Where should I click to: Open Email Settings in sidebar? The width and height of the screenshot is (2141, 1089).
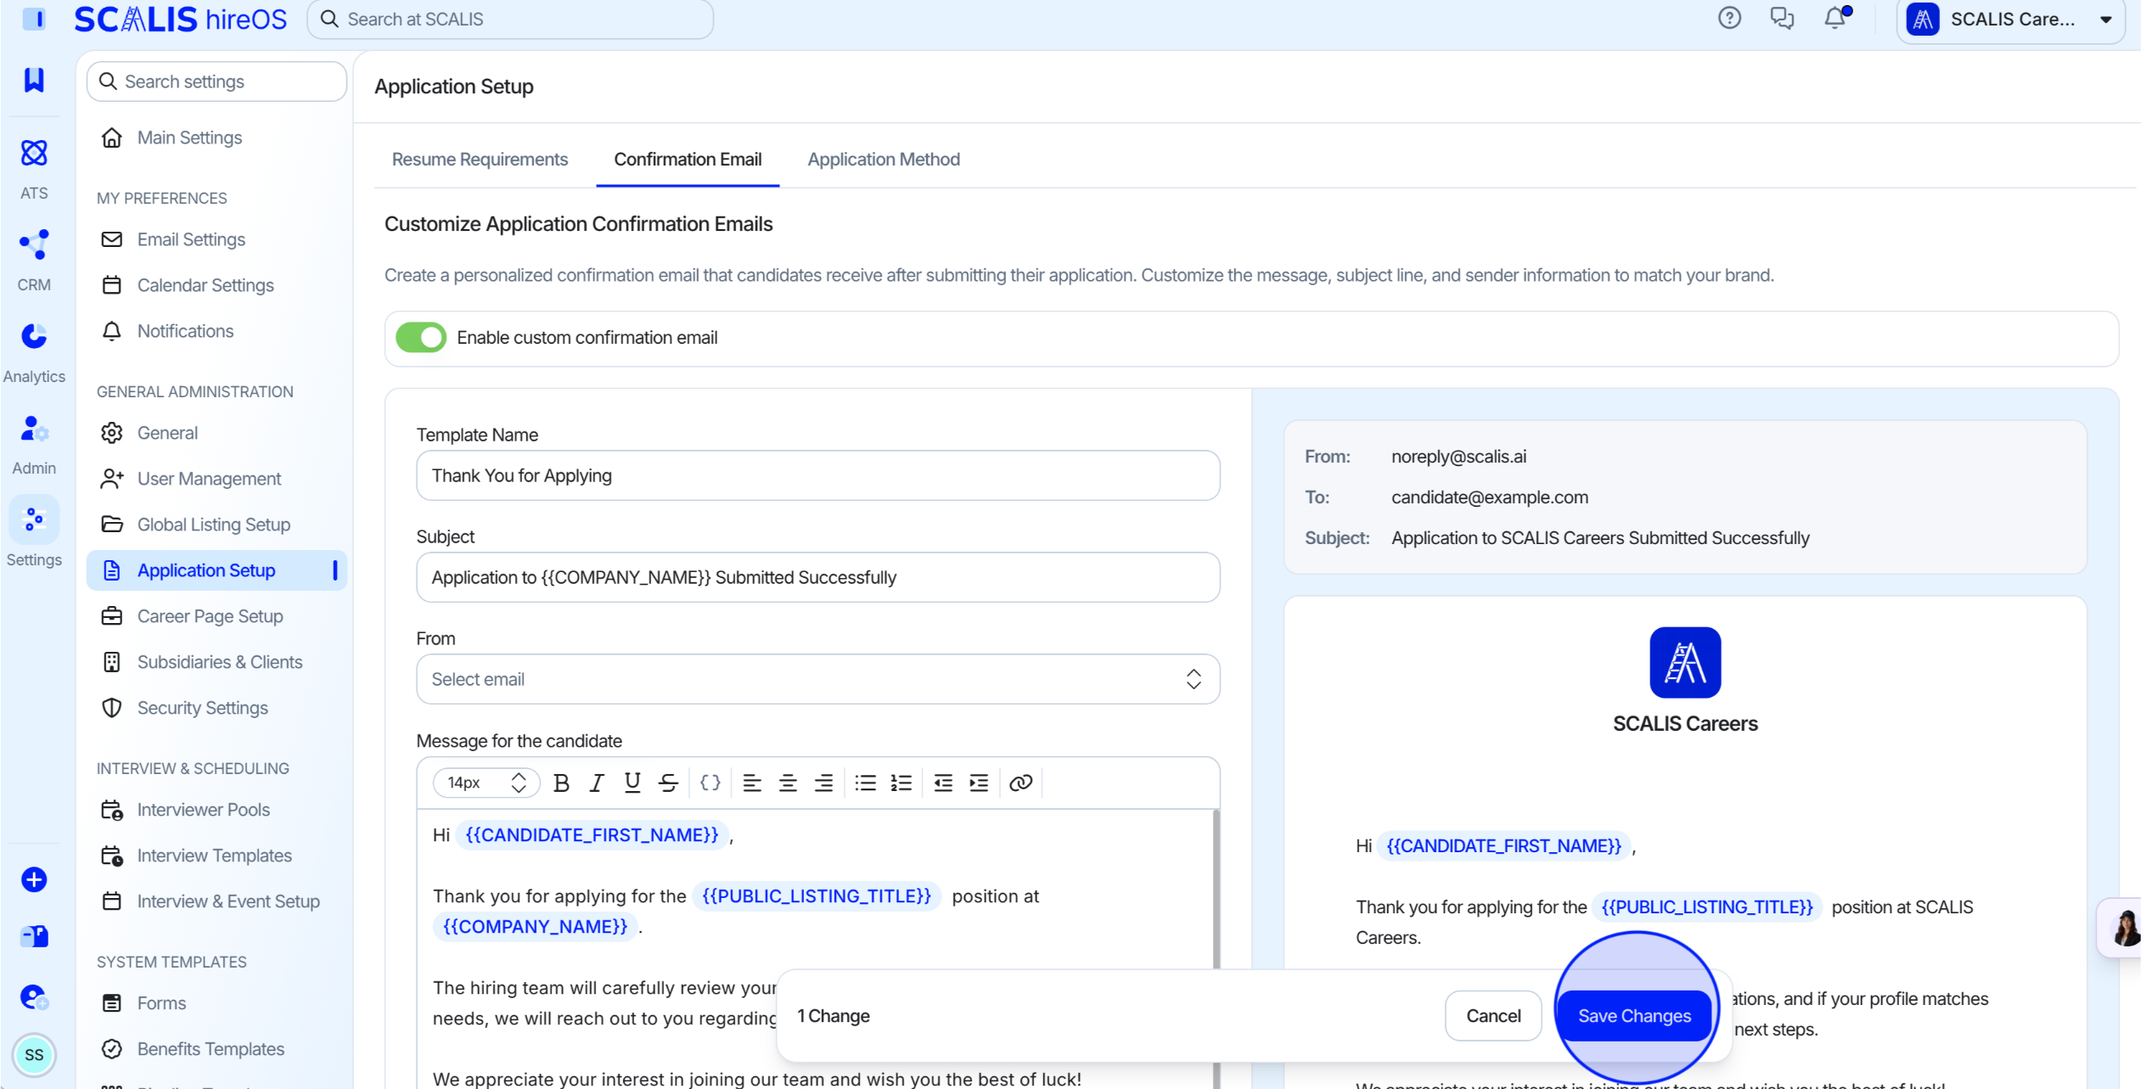216,239
